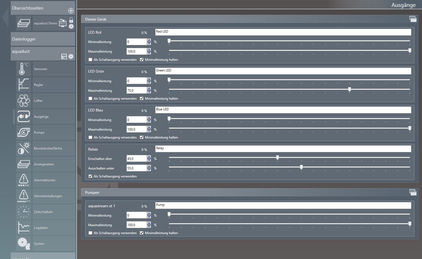Viewport: 422px width, 259px height.
Task: Click the 'Red LED' name text field
Action: [x=283, y=32]
